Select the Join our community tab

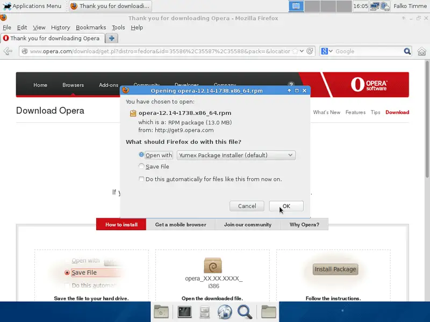248,224
